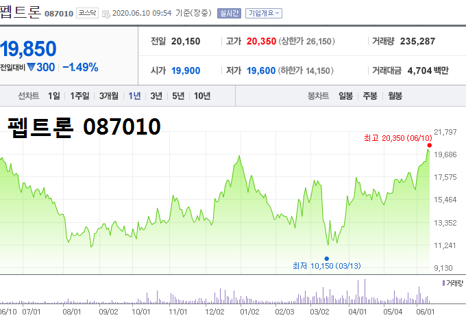
Task: Select the 10년 line chart tab
Action: 202,96
